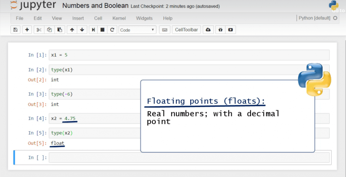This screenshot has width=346, height=177.
Task: Open the File menu
Action: click(x=20, y=18)
